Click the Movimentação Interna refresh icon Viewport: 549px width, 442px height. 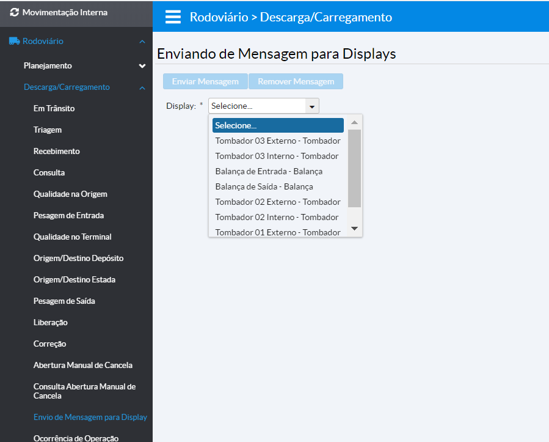click(x=15, y=12)
